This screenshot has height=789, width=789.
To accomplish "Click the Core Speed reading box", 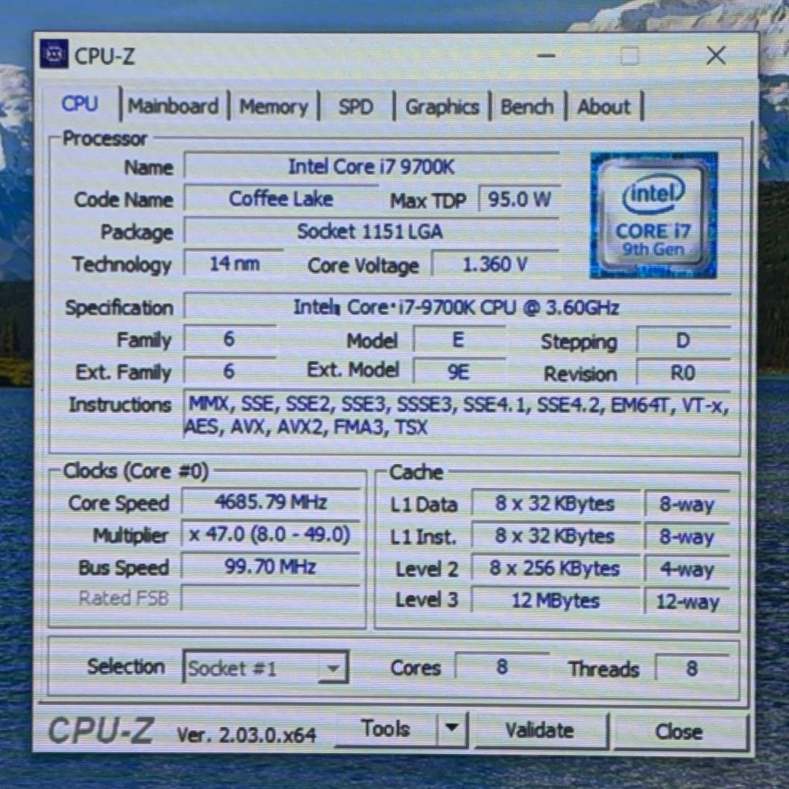I will tap(270, 503).
